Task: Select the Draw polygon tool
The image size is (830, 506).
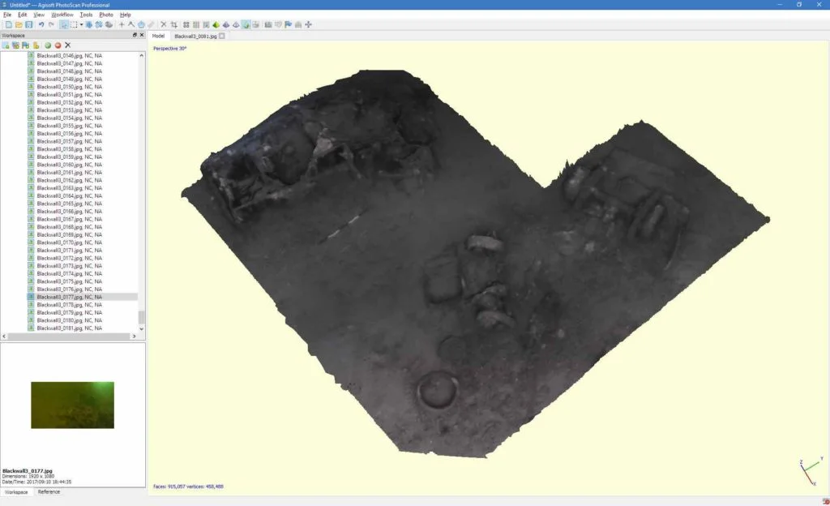Action: pos(141,24)
